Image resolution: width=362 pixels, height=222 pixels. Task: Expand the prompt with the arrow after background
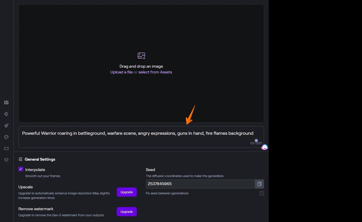257,133
